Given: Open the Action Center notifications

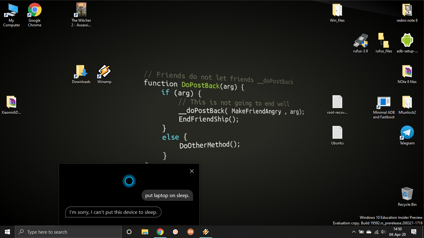Looking at the screenshot, I should coord(414,232).
